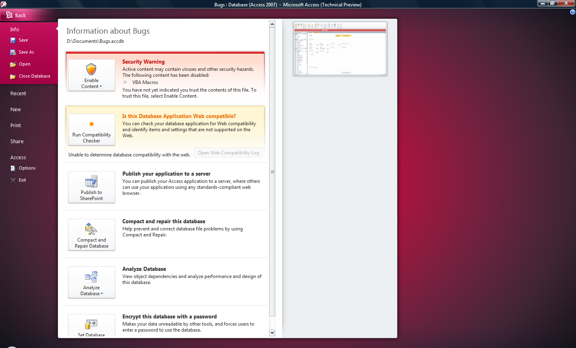Run the Compatibility Checker

click(x=92, y=130)
